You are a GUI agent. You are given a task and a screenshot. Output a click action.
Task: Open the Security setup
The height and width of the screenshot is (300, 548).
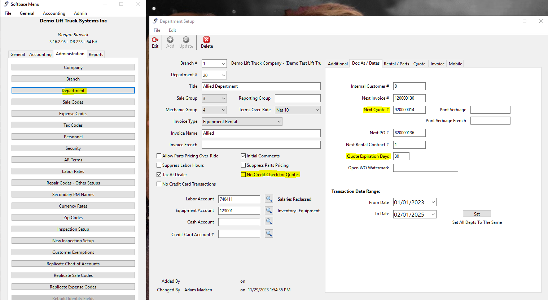point(73,148)
